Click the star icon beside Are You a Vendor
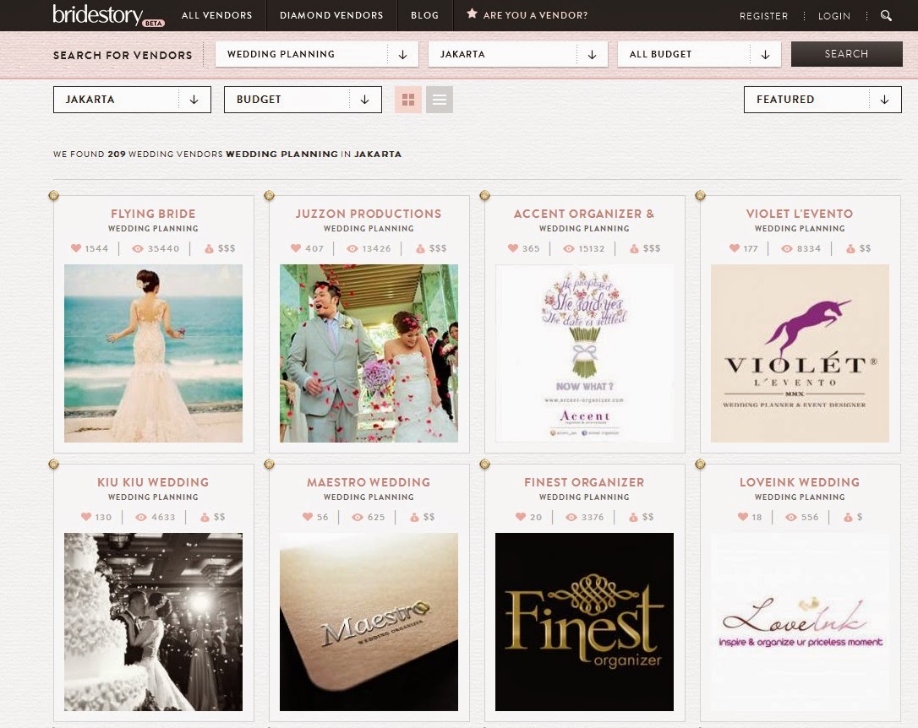Screen dimensions: 918x728 click(472, 14)
